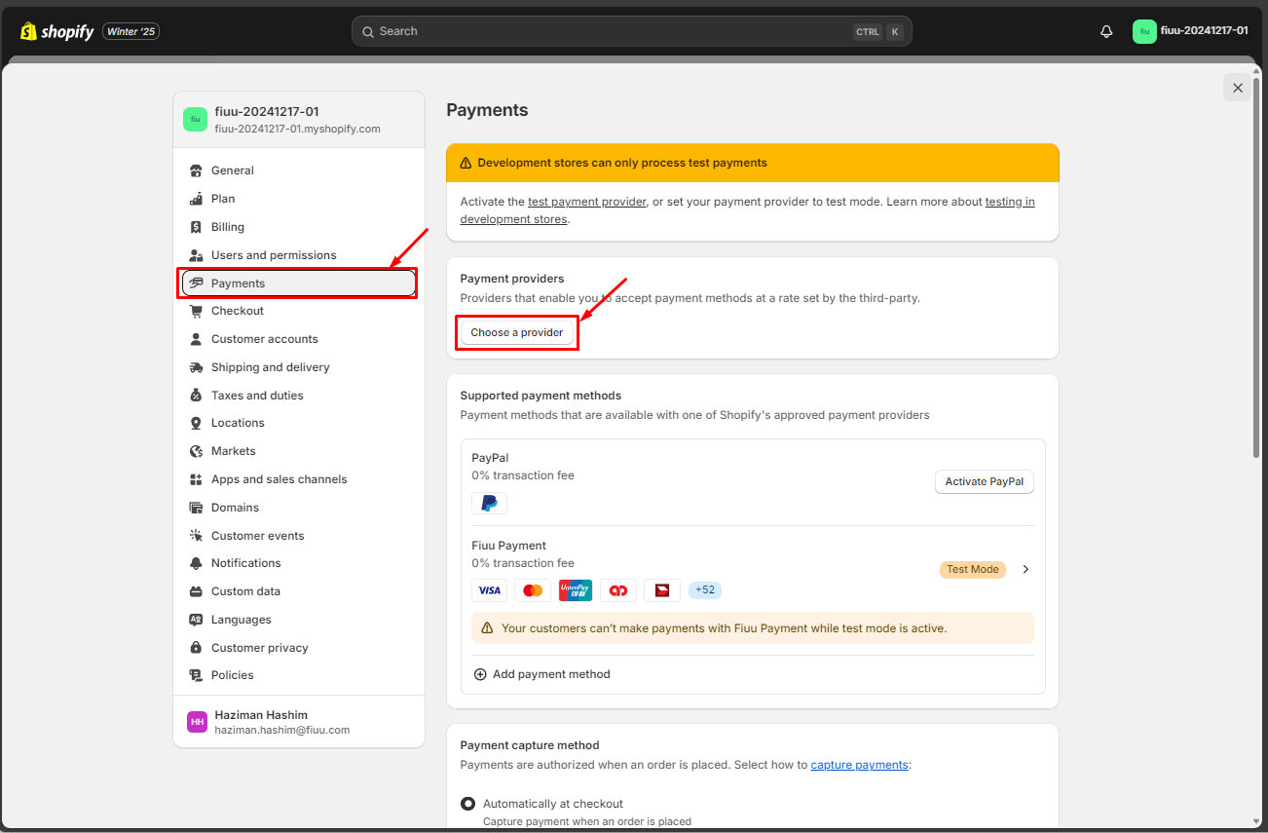
Task: Click the General store icon in sidebar
Action: [x=195, y=170]
